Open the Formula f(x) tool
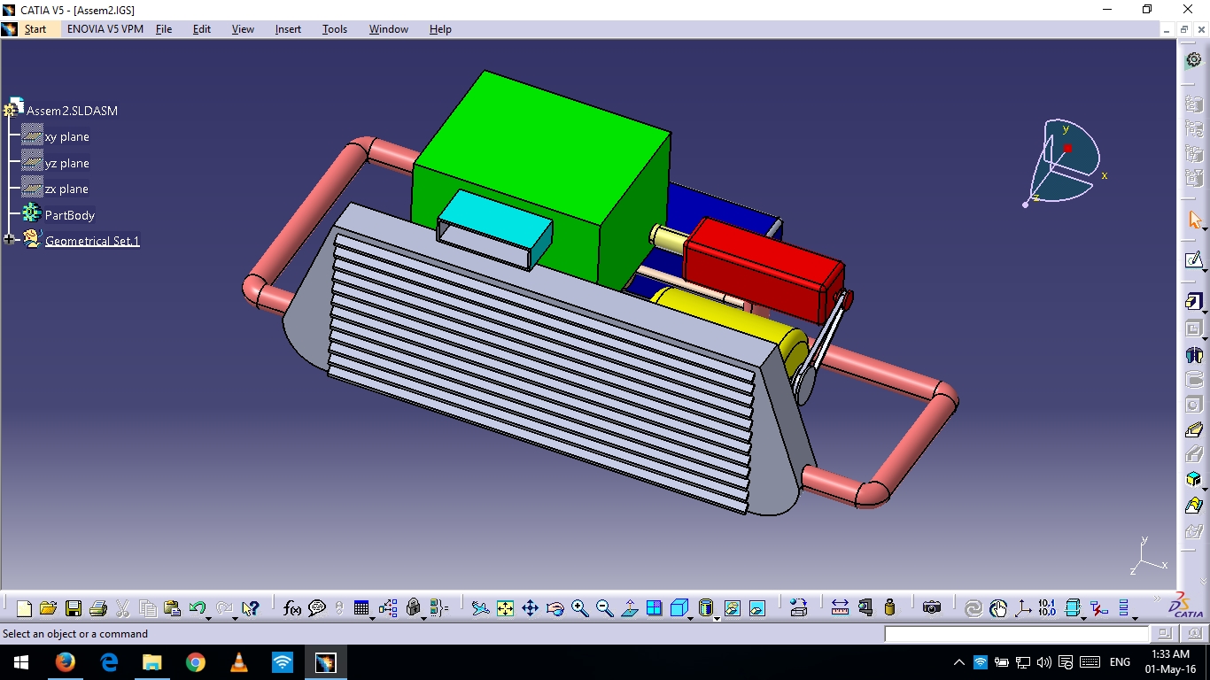The image size is (1210, 680). coord(292,607)
